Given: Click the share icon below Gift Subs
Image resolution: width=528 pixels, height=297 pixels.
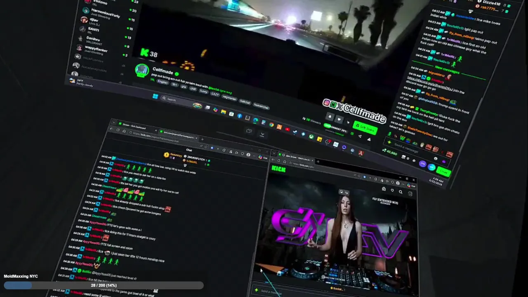Looking at the screenshot, I should pos(360,136).
